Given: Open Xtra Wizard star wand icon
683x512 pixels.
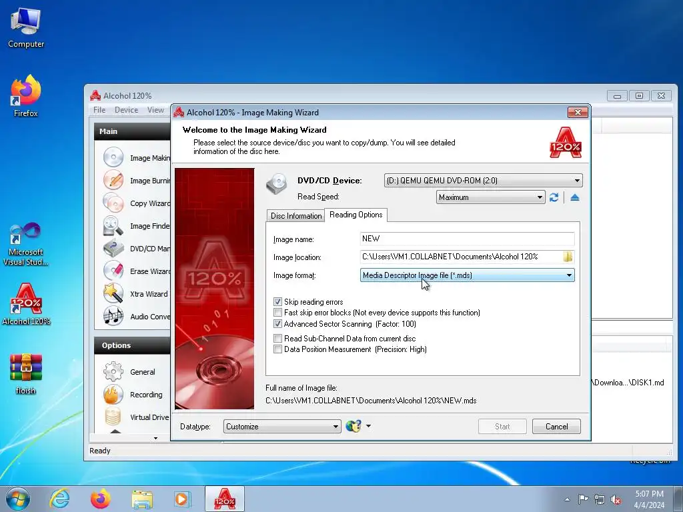Looking at the screenshot, I should click(113, 293).
